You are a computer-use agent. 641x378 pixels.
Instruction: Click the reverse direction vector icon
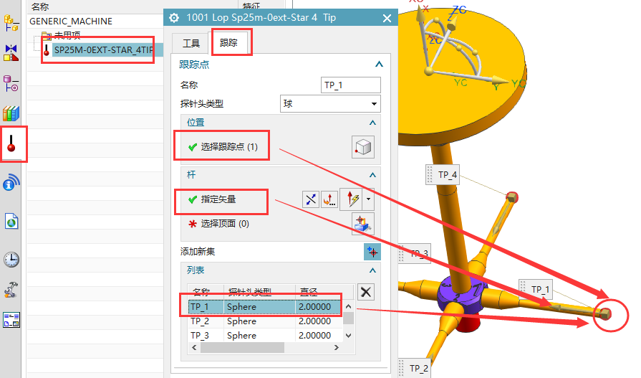[311, 199]
